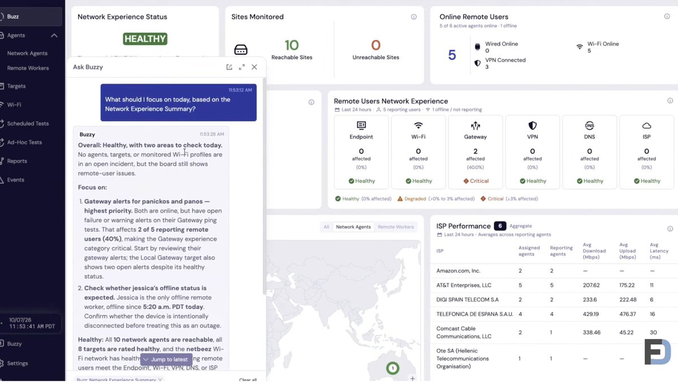The height and width of the screenshot is (383, 678).
Task: Click DNS card globe icon
Action: pos(589,125)
